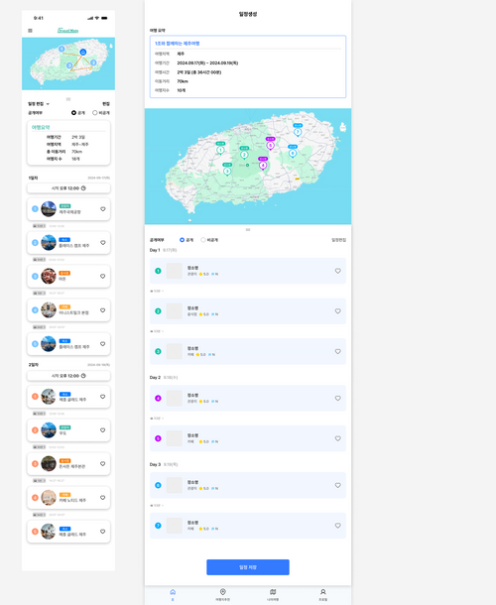Favorite mobile 2일차 card with orange badge 1
Viewport: 496px width, 605px height.
(103, 397)
